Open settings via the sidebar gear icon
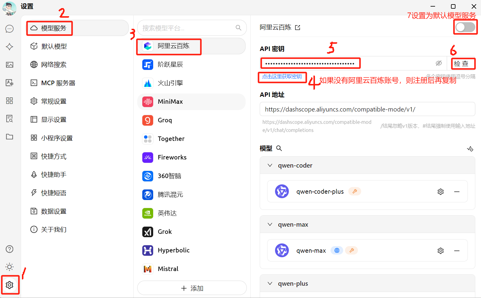This screenshot has height=298, width=481. tap(10, 285)
